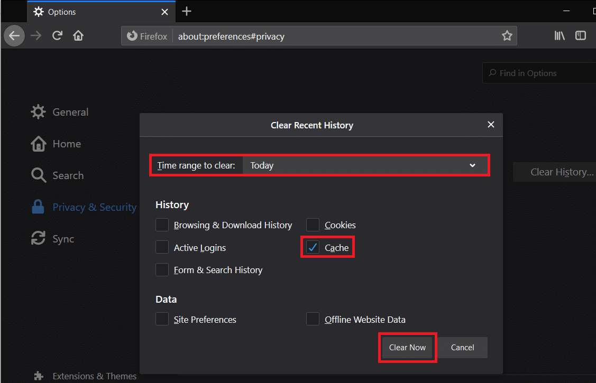Enable the Cookies checkbox

313,225
